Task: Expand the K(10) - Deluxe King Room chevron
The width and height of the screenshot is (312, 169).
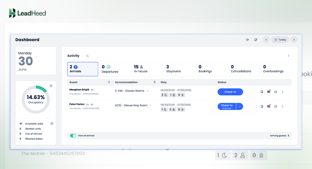Action: [x=151, y=105]
